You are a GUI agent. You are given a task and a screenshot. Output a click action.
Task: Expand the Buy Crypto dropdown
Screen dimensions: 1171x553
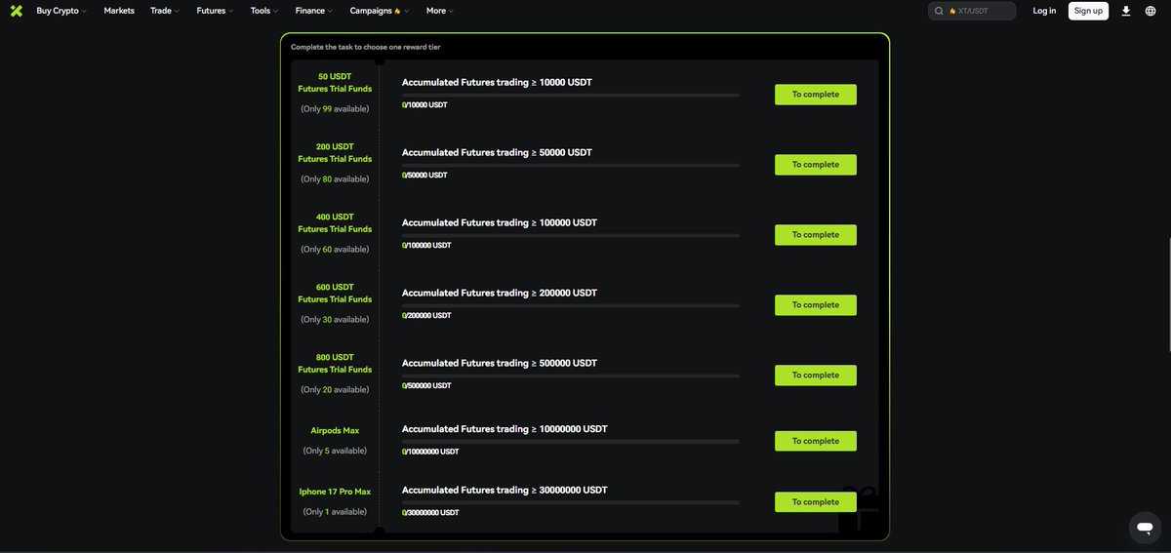[x=61, y=11]
